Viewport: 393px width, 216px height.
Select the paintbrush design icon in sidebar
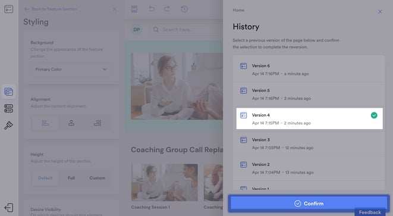tap(8, 125)
